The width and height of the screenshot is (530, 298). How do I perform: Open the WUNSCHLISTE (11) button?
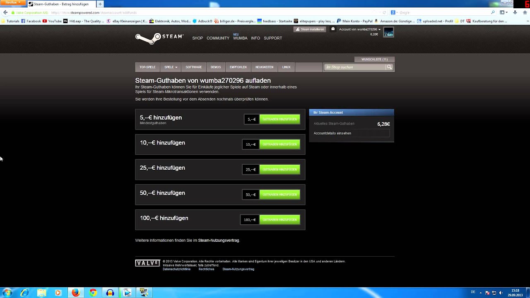pyautogui.click(x=374, y=59)
